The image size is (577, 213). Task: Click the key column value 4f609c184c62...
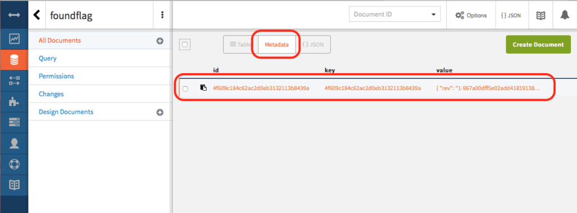[373, 88]
